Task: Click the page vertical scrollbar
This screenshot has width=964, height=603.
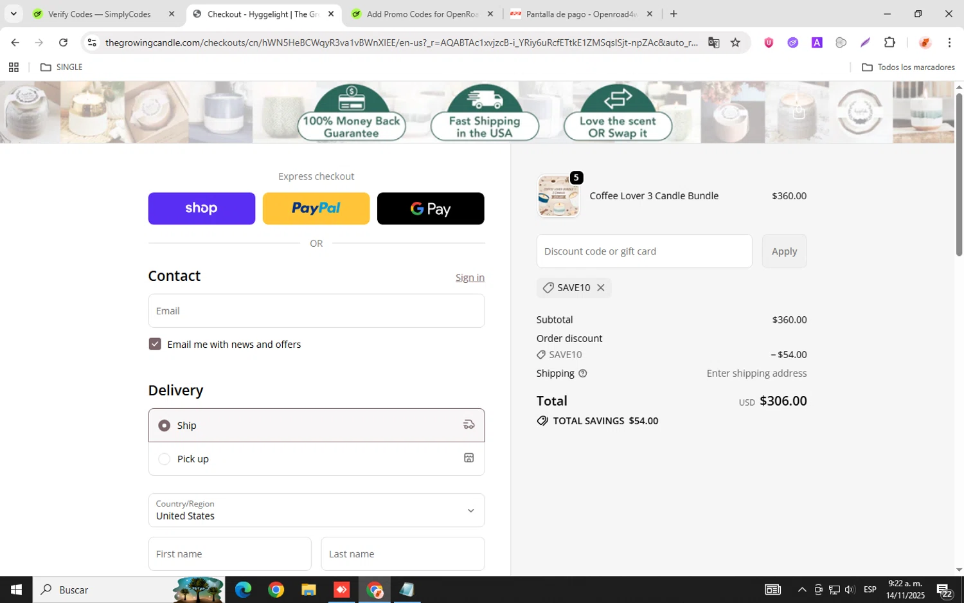Action: [959, 174]
